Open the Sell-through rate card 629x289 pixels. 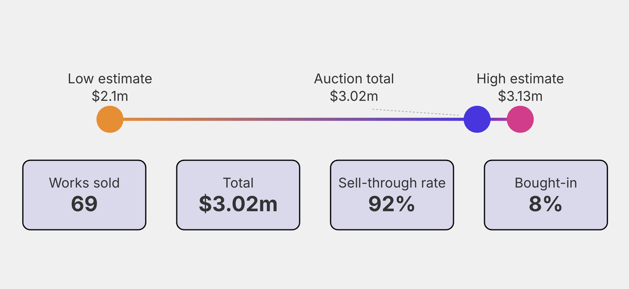click(392, 195)
